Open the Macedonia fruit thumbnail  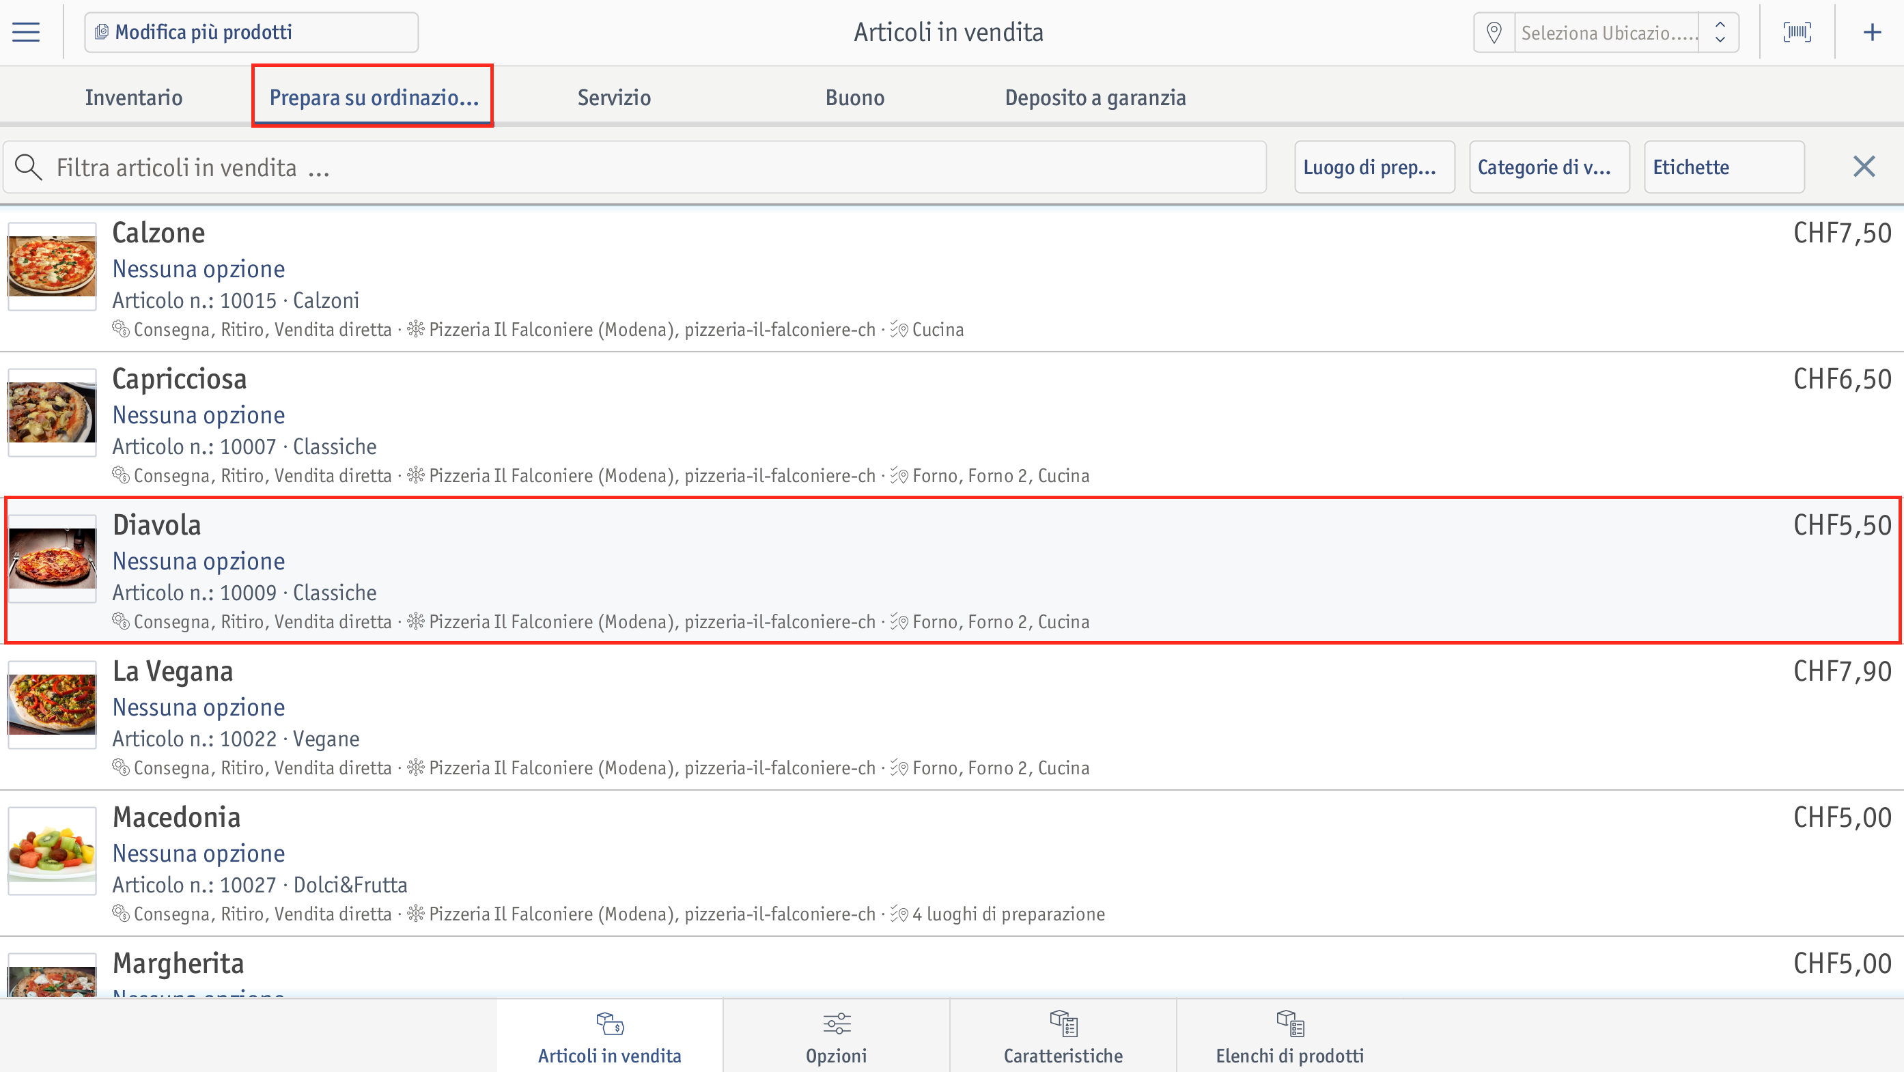click(52, 850)
